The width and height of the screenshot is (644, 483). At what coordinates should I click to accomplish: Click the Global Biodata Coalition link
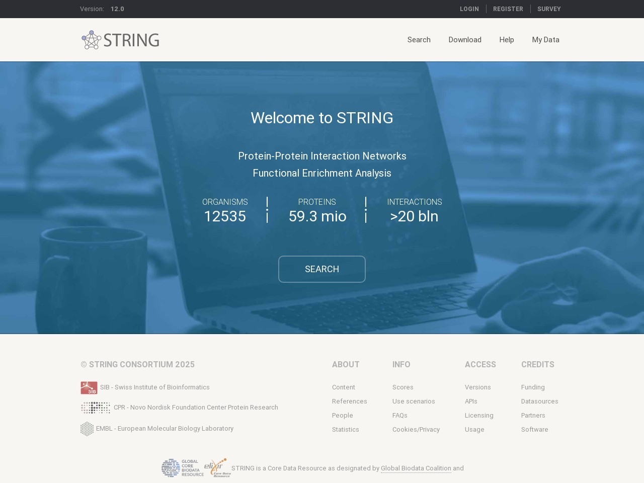click(x=416, y=468)
